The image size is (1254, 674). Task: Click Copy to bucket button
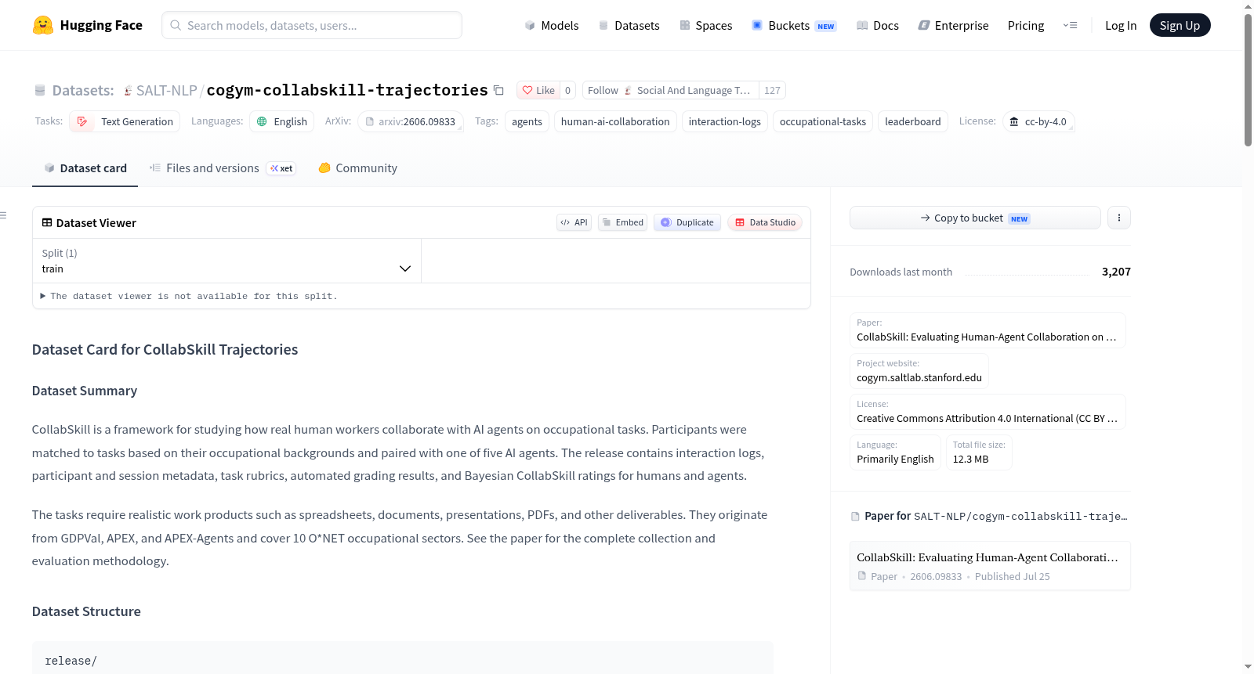point(975,218)
